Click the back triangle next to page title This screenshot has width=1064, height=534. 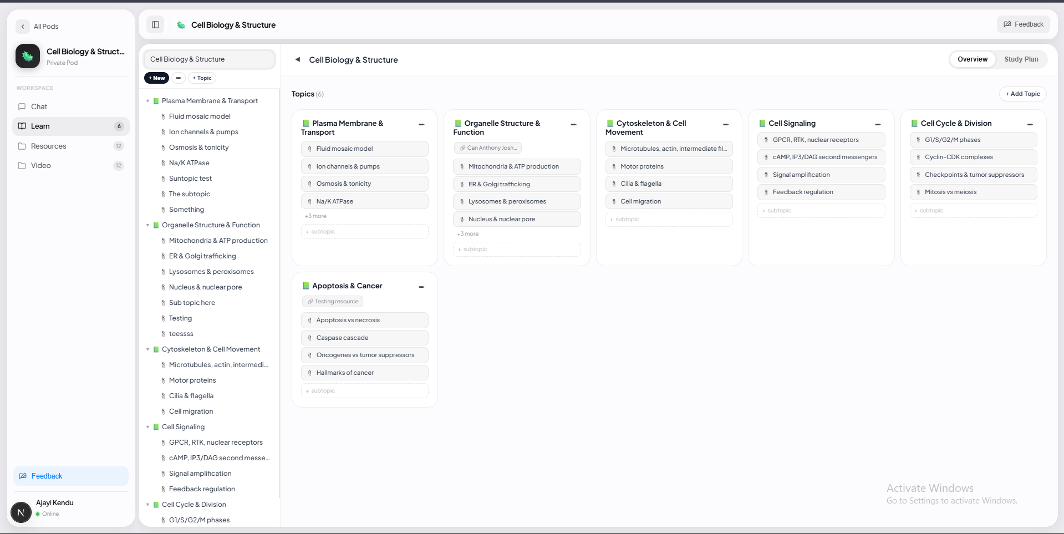[298, 60]
